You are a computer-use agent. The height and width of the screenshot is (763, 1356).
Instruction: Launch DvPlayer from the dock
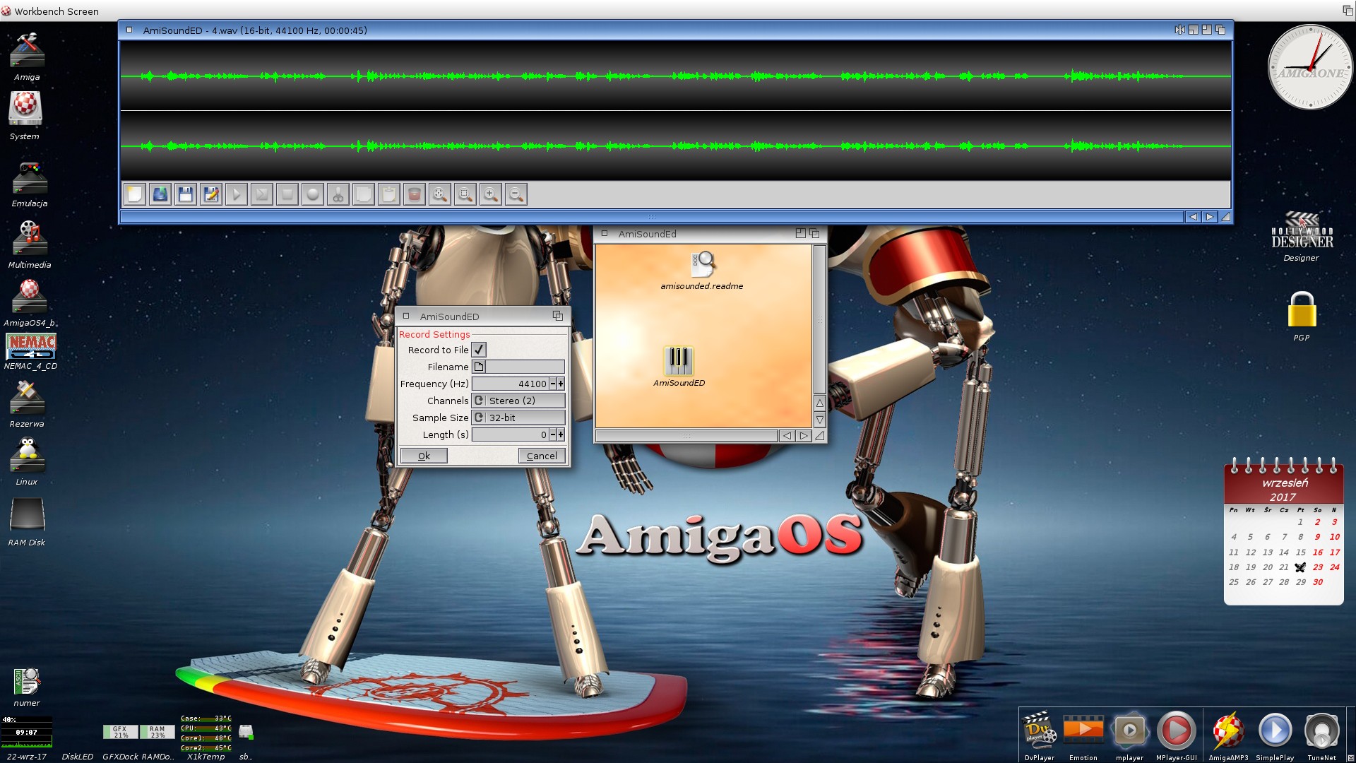point(1040,736)
